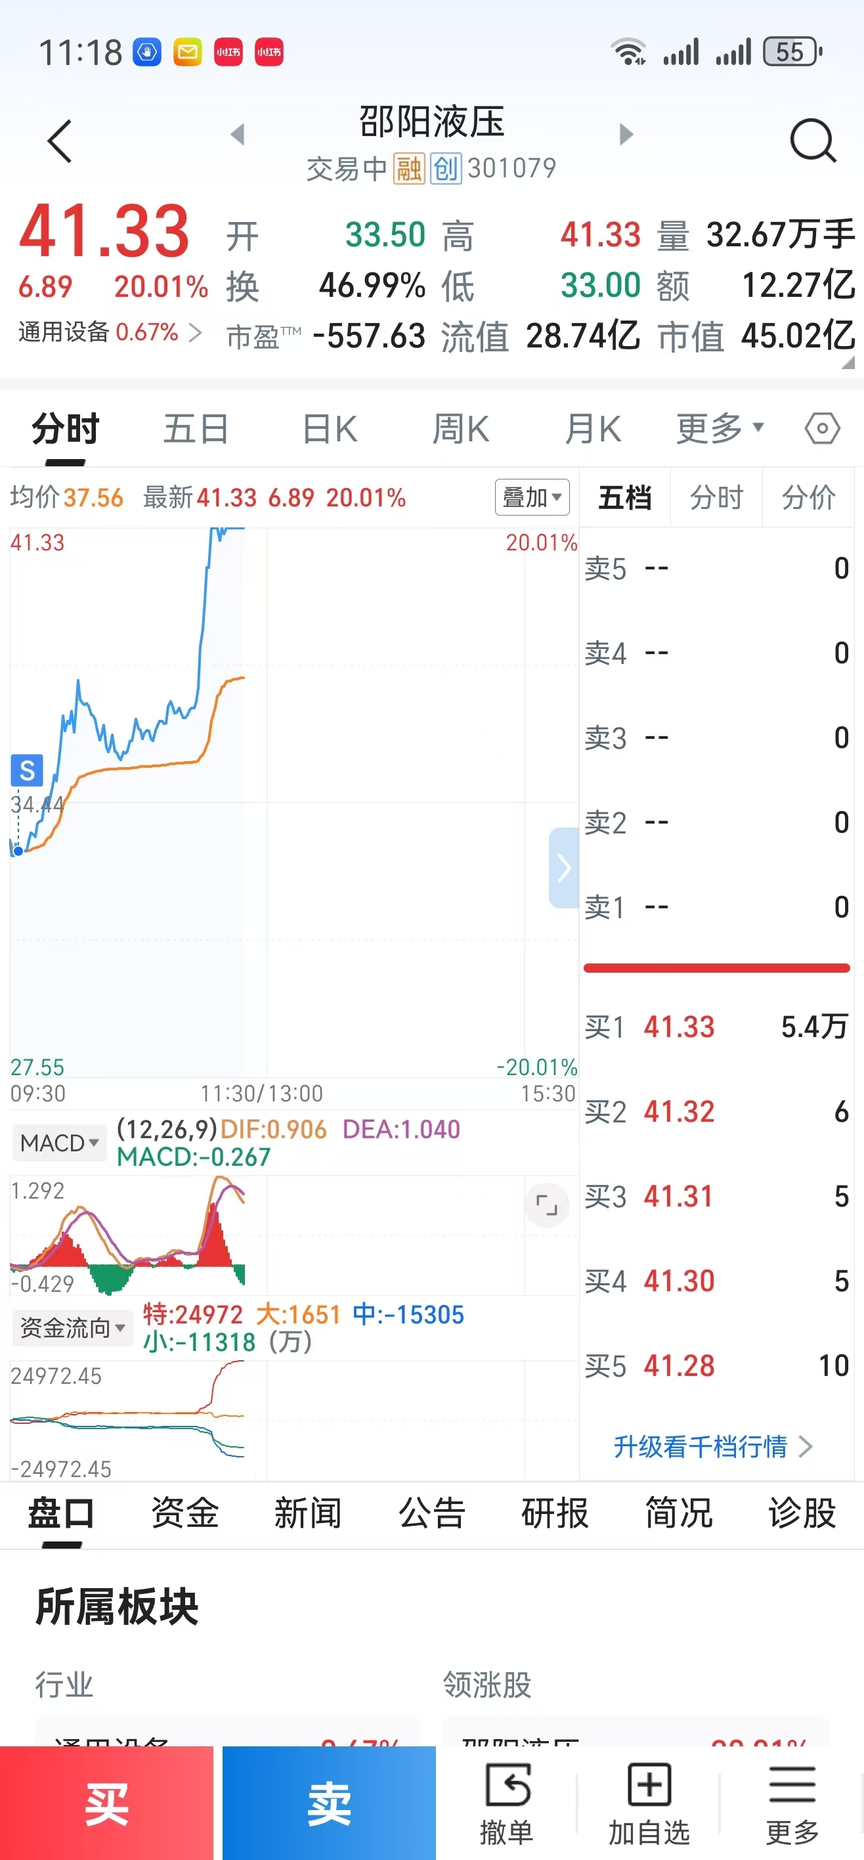
Task: Go to previous stock with left triangle
Action: (238, 134)
